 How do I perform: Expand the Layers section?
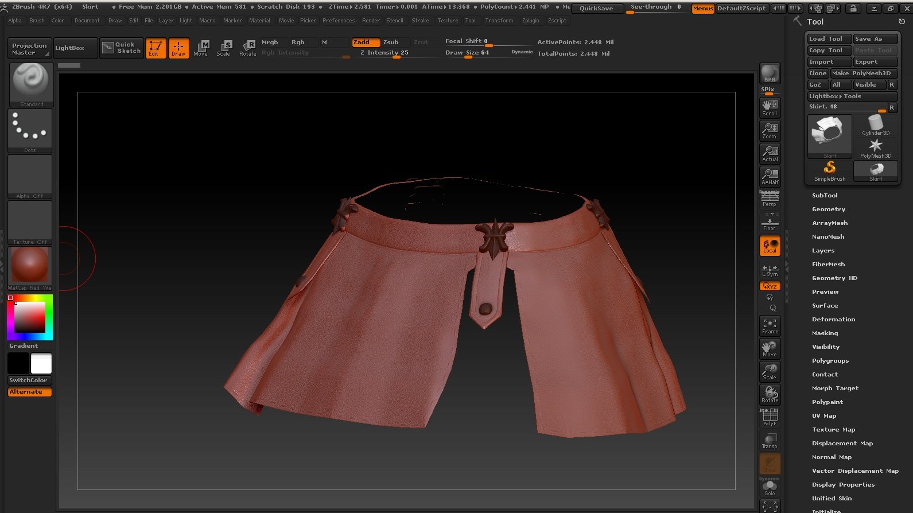tap(823, 251)
